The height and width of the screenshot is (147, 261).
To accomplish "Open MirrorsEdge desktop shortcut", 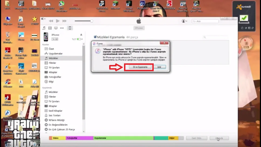I will [169, 5].
